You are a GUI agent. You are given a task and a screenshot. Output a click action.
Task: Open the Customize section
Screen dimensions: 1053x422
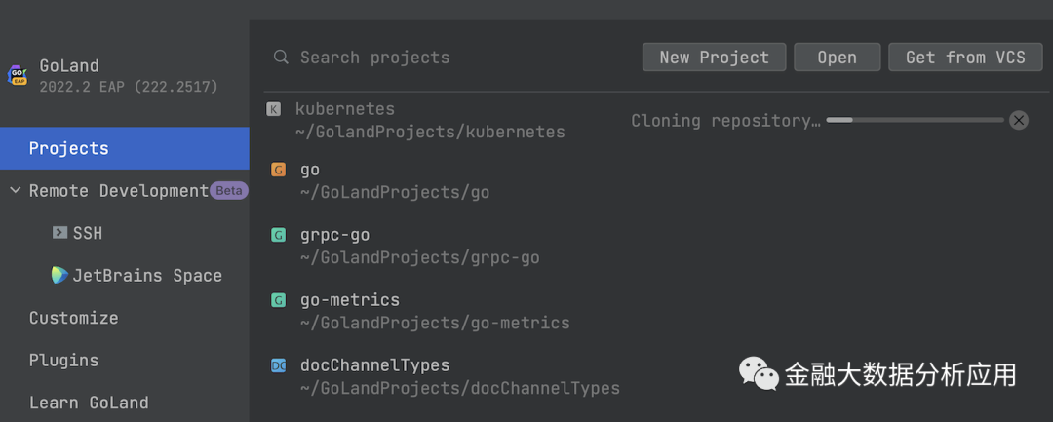[x=73, y=318]
